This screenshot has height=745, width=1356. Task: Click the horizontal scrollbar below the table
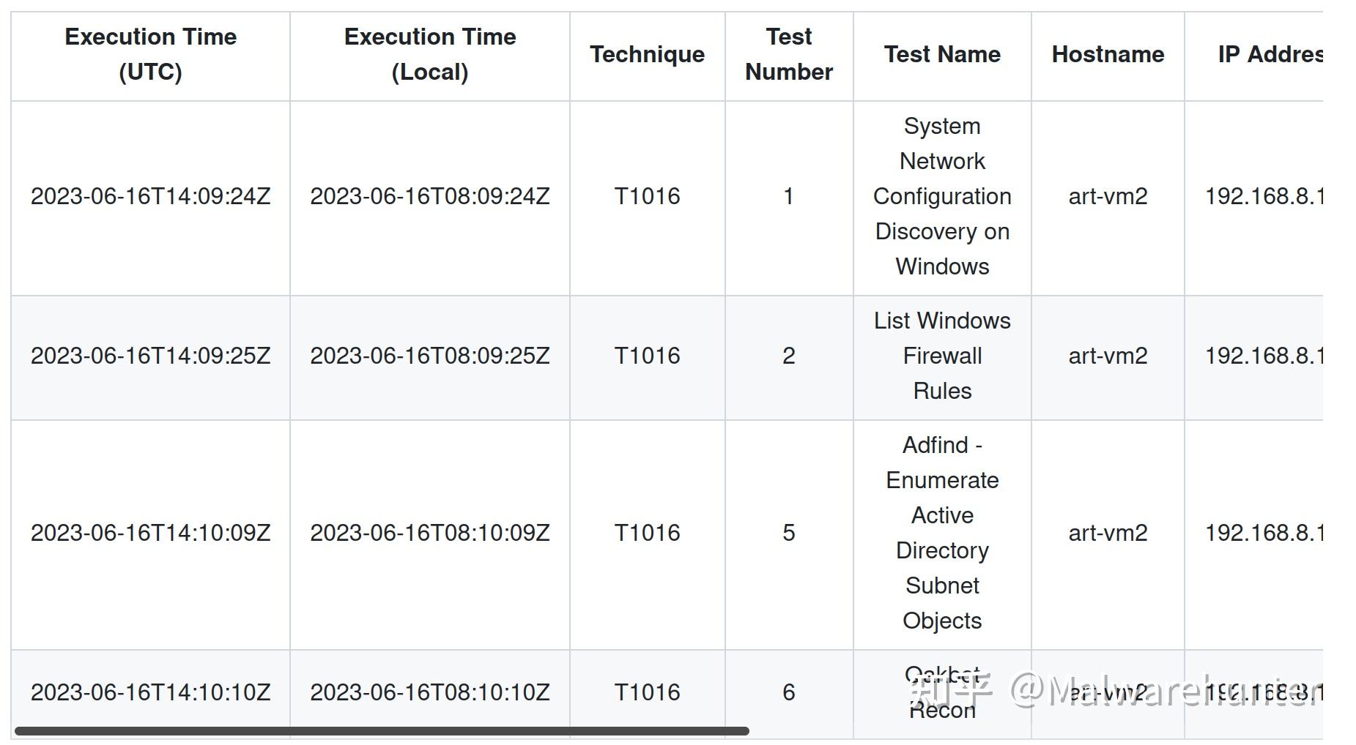coord(381,731)
